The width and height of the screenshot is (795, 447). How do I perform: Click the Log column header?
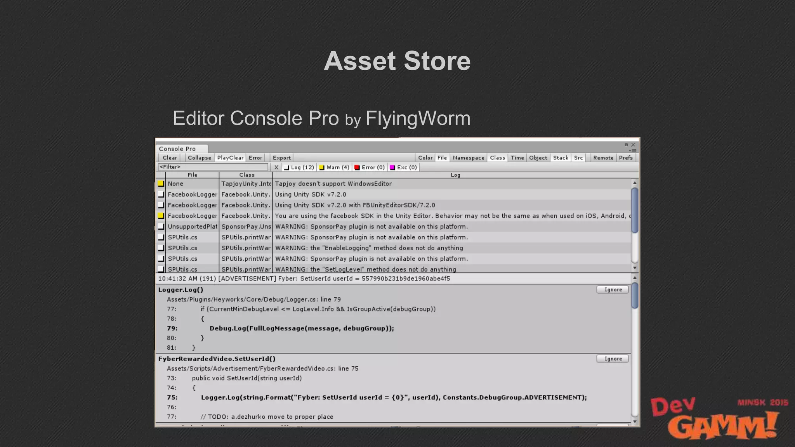click(x=455, y=175)
